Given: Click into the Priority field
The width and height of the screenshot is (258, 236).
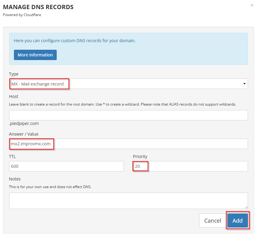Looking at the screenshot, I should pyautogui.click(x=190, y=166).
